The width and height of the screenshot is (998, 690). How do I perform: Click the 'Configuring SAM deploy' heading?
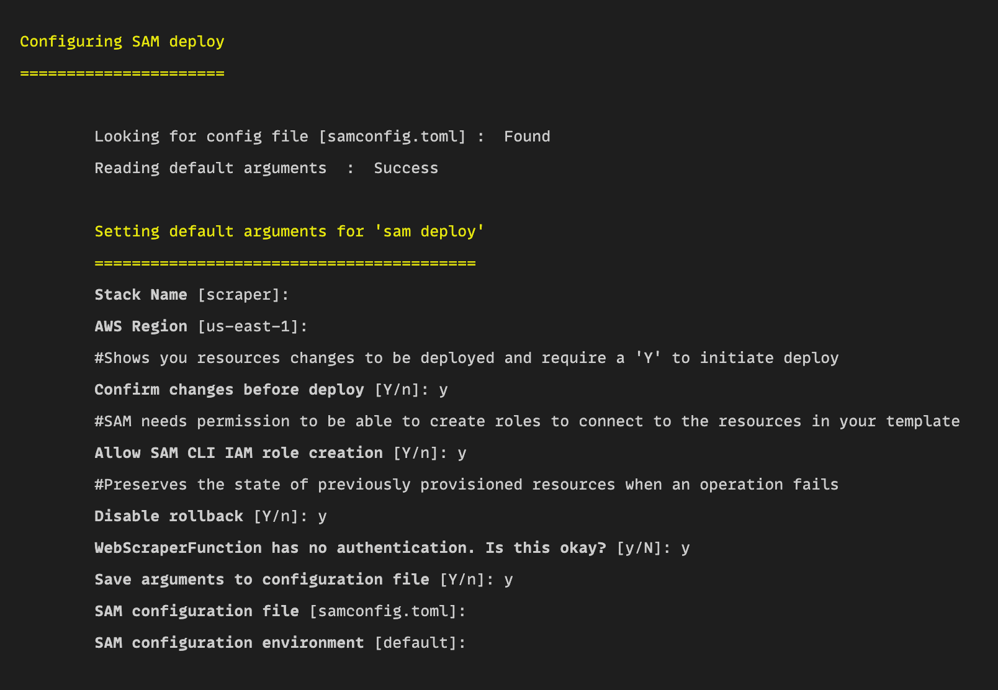point(122,41)
